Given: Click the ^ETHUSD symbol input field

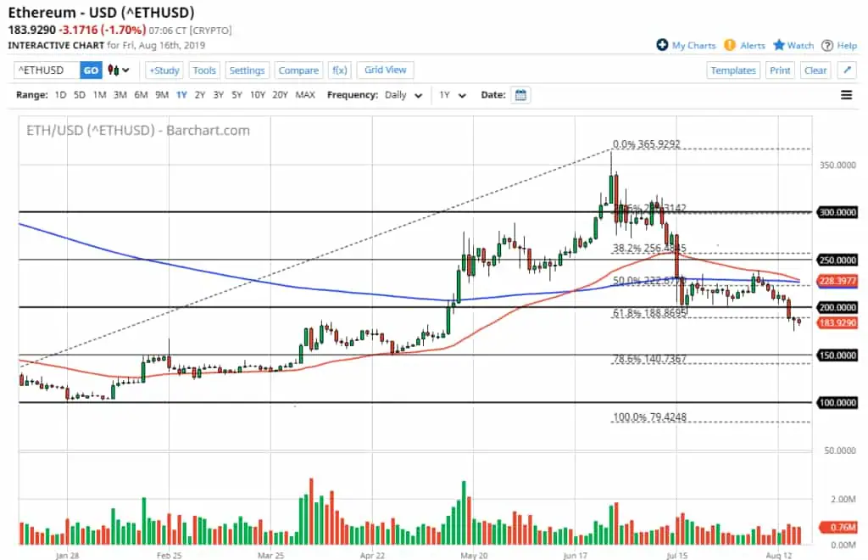Looking at the screenshot, I should pos(47,70).
